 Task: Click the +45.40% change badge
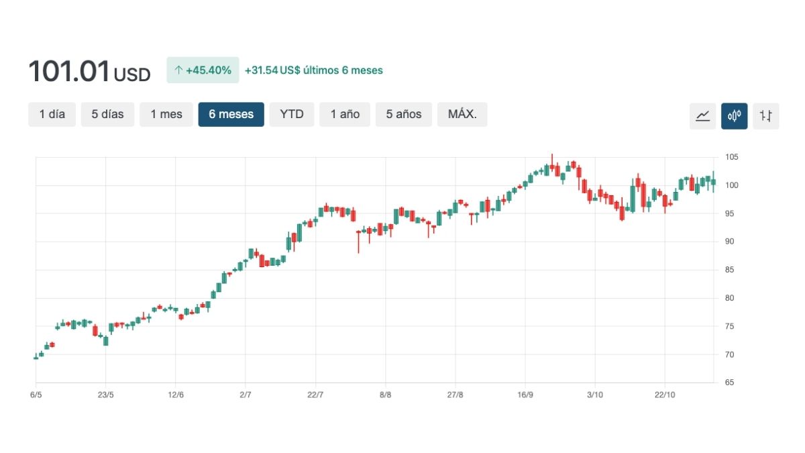203,70
